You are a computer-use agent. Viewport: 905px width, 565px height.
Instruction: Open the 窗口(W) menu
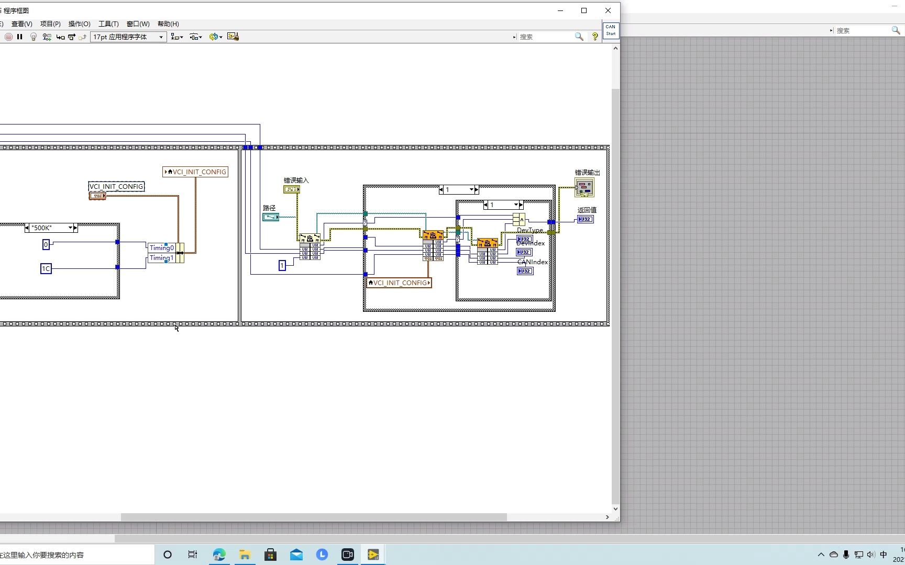pos(138,24)
